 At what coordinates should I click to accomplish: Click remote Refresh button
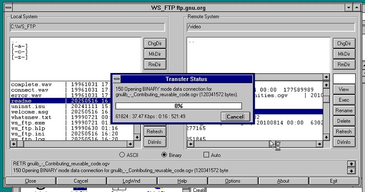tap(344, 131)
